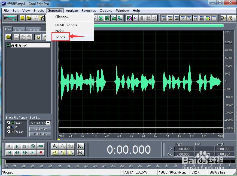Open the Edit menu

click(16, 11)
